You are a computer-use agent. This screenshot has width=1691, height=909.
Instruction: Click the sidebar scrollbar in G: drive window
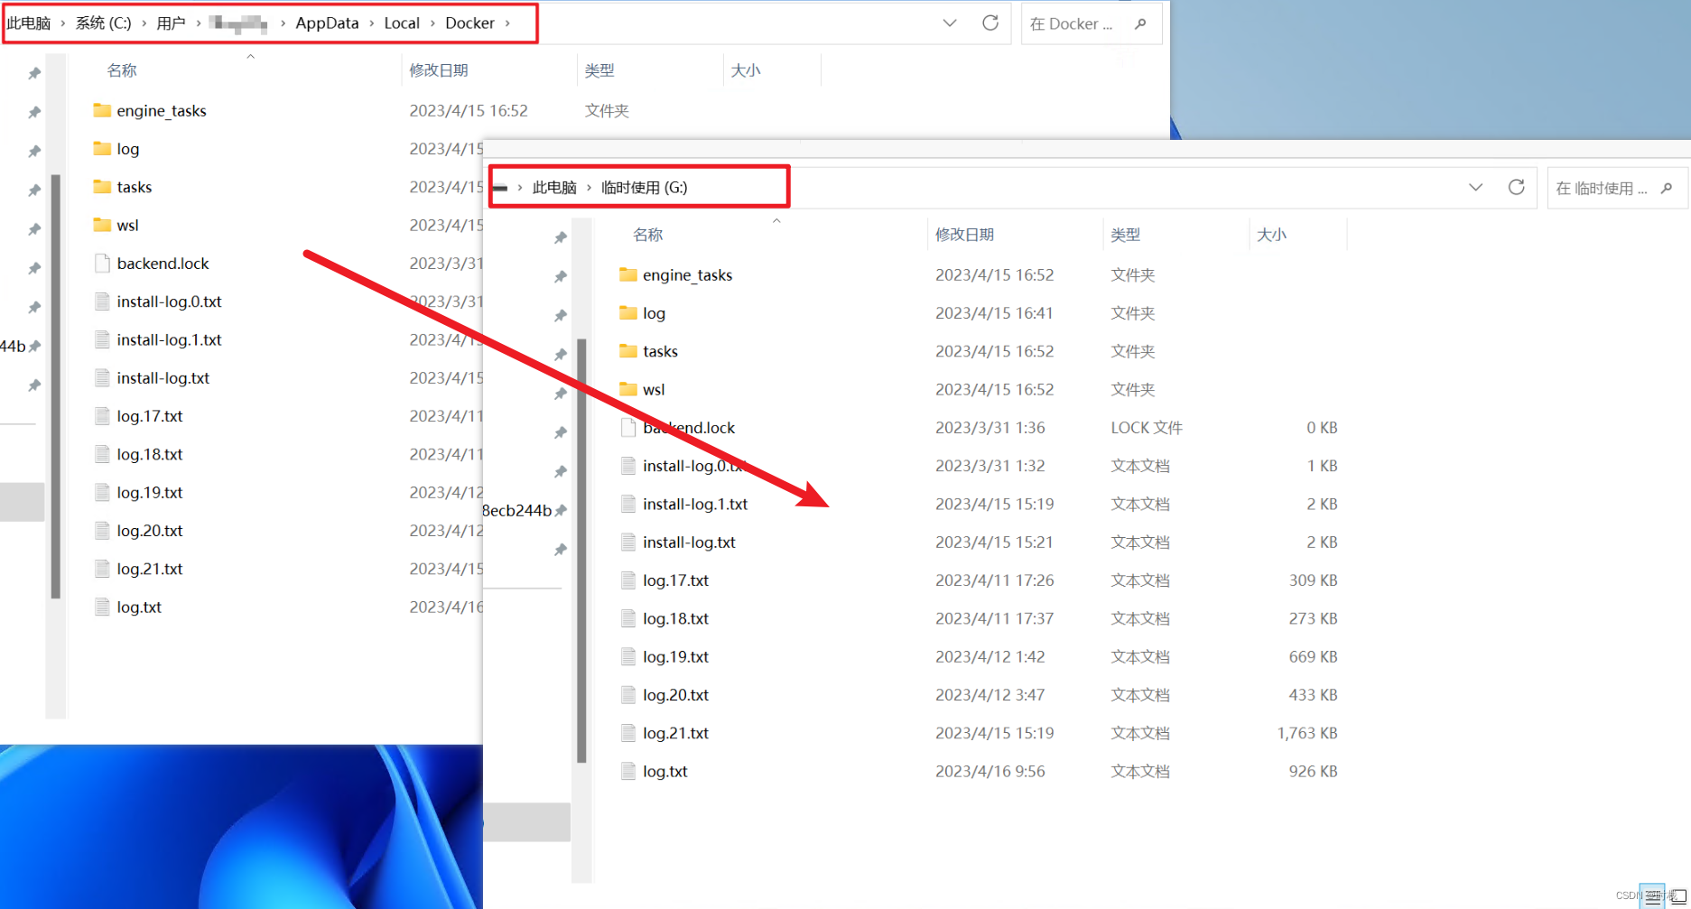click(581, 551)
